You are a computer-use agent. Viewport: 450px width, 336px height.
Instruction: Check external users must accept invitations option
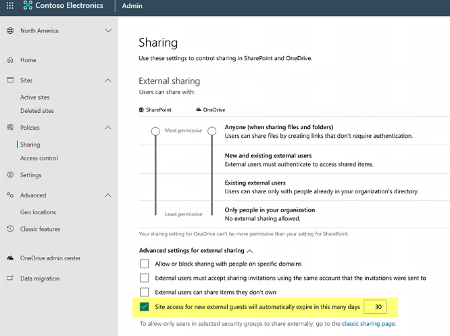pos(144,278)
